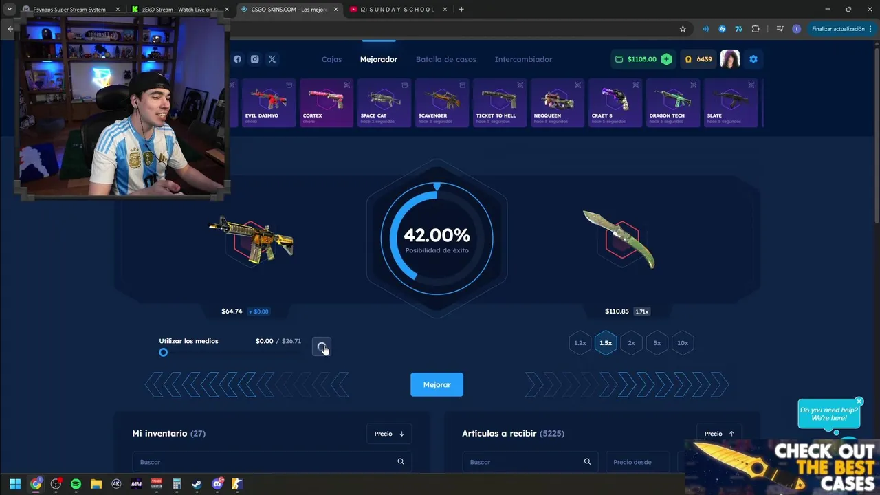Reset the balance funds with the refresh icon
The width and height of the screenshot is (880, 495).
[322, 346]
